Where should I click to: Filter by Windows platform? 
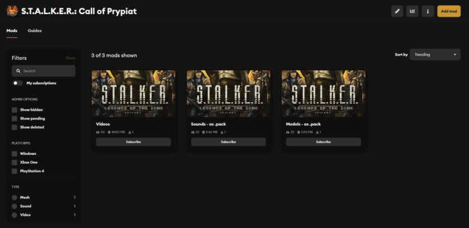pyautogui.click(x=15, y=153)
